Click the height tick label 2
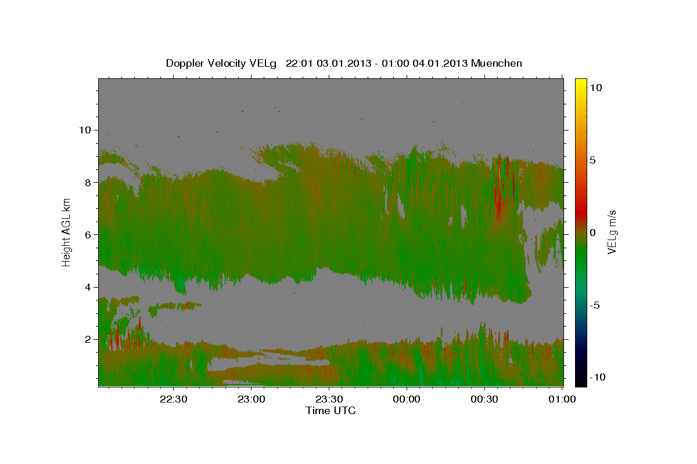 [89, 339]
